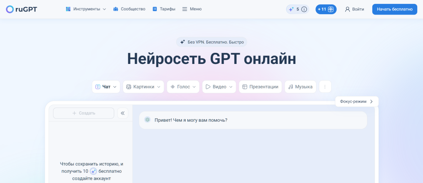Click the +11 bonus gift button

326,9
